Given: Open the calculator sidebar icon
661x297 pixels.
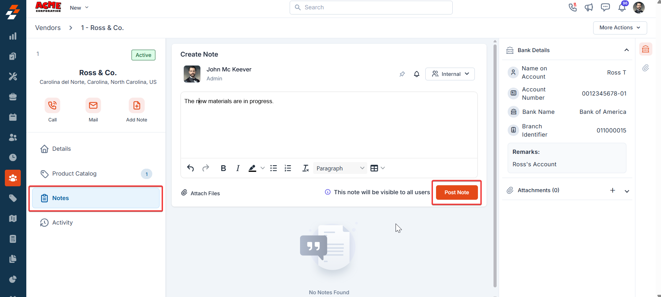Looking at the screenshot, I should point(13,239).
